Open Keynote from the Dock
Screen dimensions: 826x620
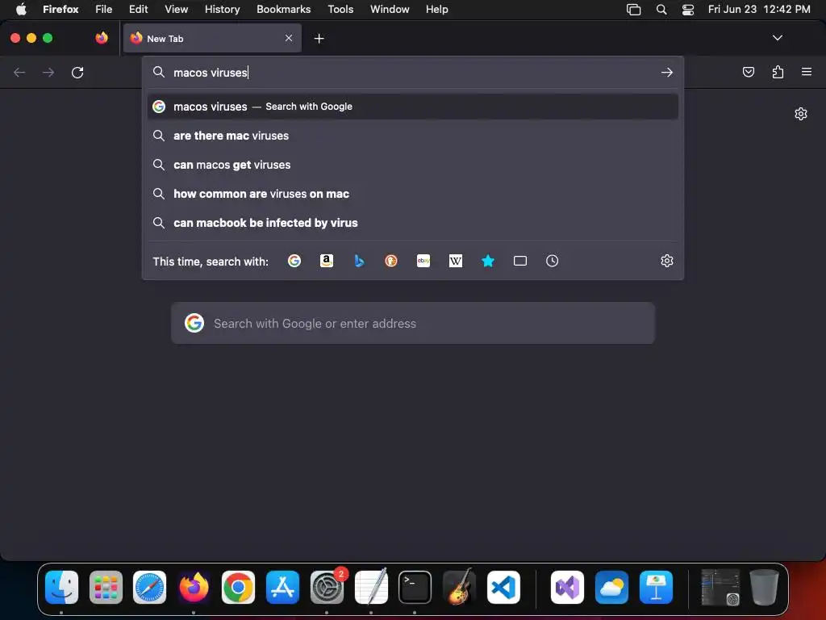[656, 587]
